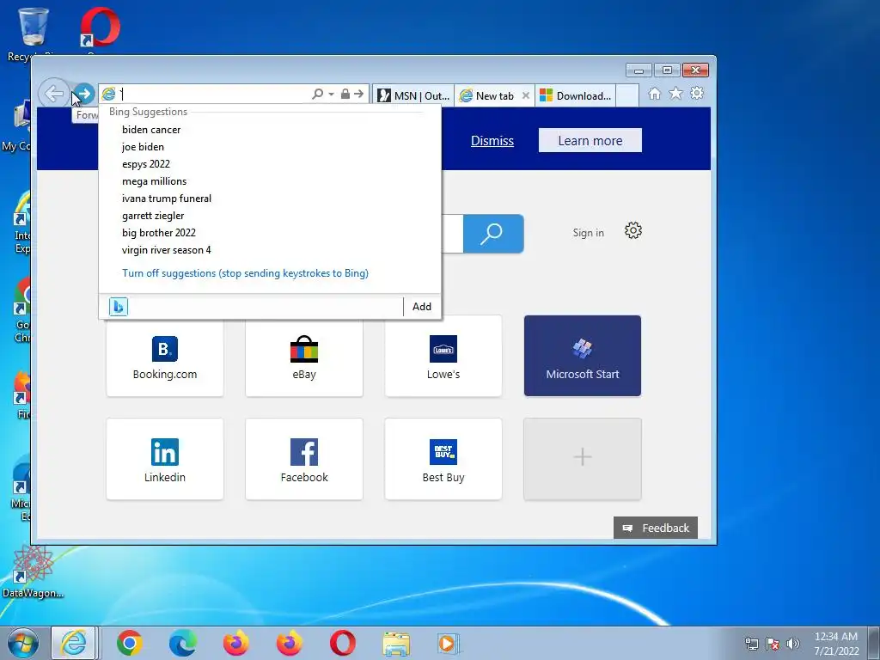Click the taskbar clock showing 12:34 AM

(836, 643)
